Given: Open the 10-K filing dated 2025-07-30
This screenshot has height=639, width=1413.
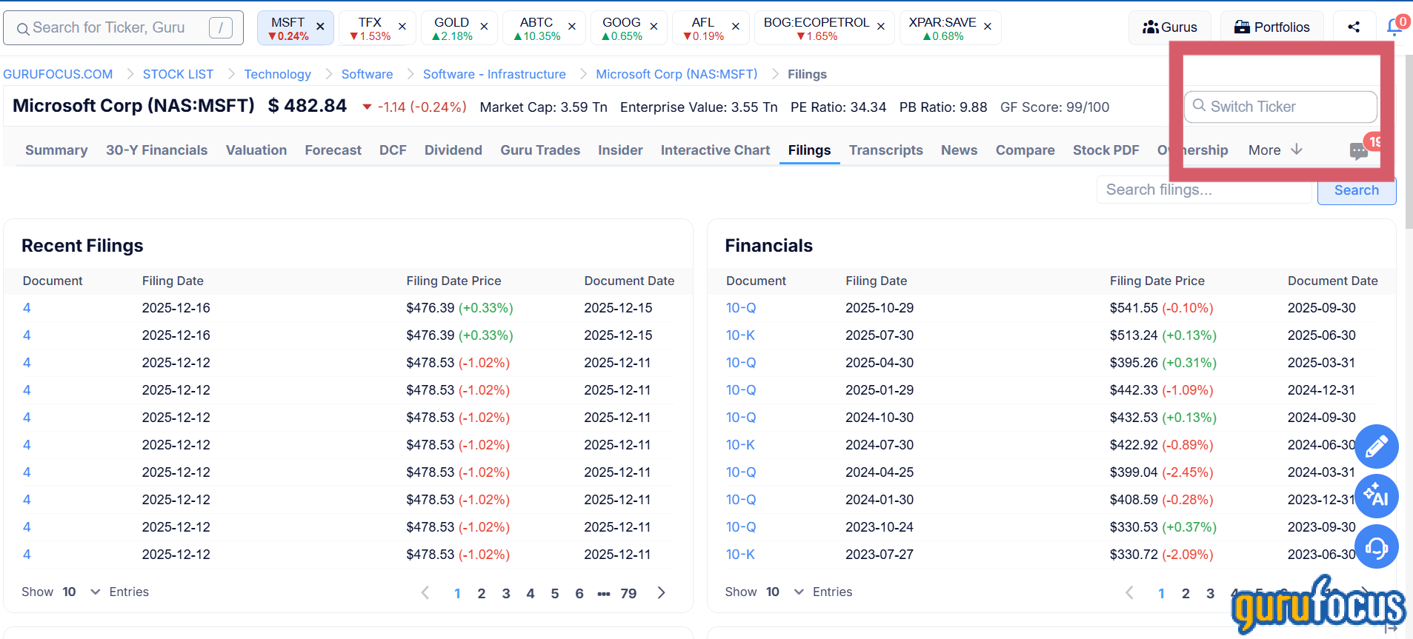Looking at the screenshot, I should click(740, 335).
